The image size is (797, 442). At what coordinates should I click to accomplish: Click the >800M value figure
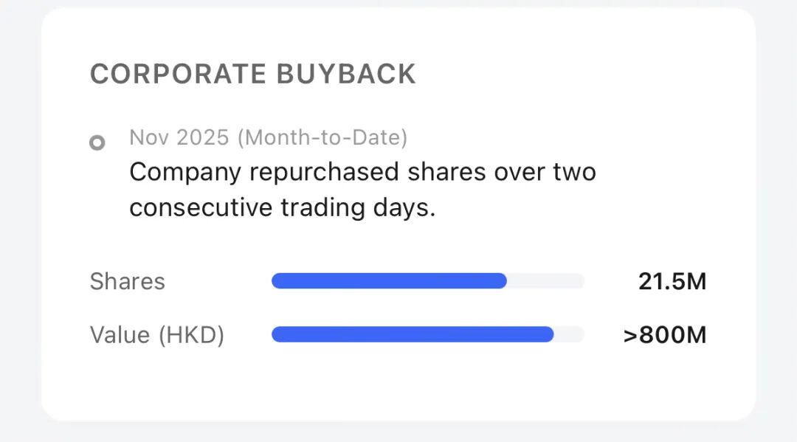pyautogui.click(x=665, y=335)
